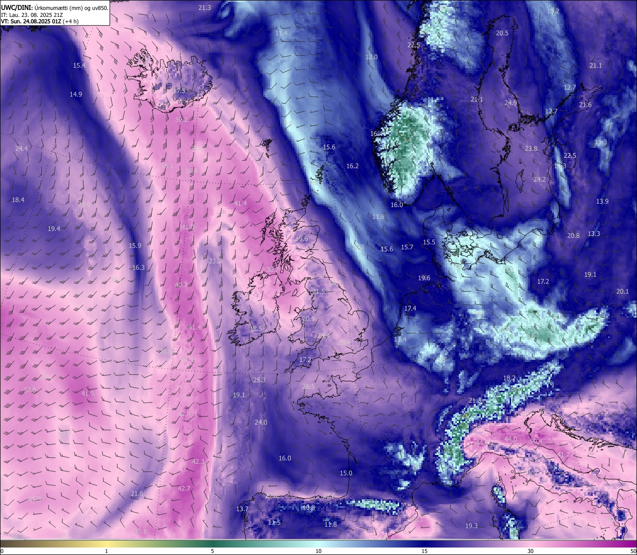Screen dimensions: 637x555
Task: Click the 39.1 value near the bottom
Action: point(140,531)
